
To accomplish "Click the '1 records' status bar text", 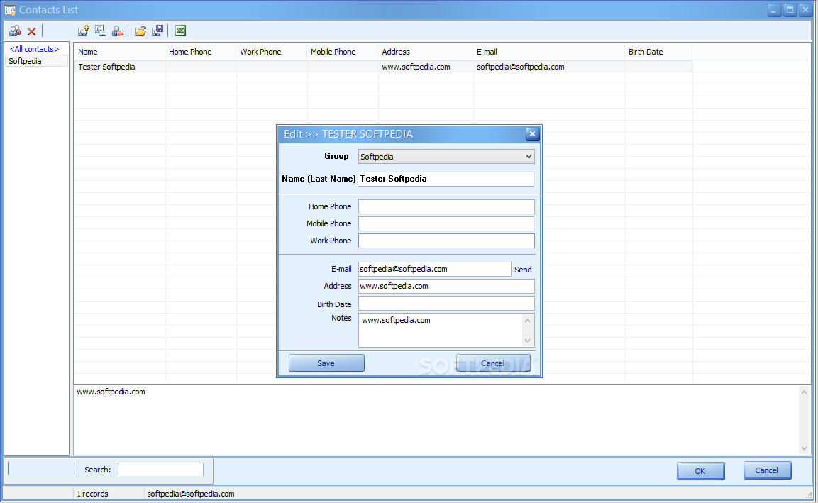I will pos(93,494).
